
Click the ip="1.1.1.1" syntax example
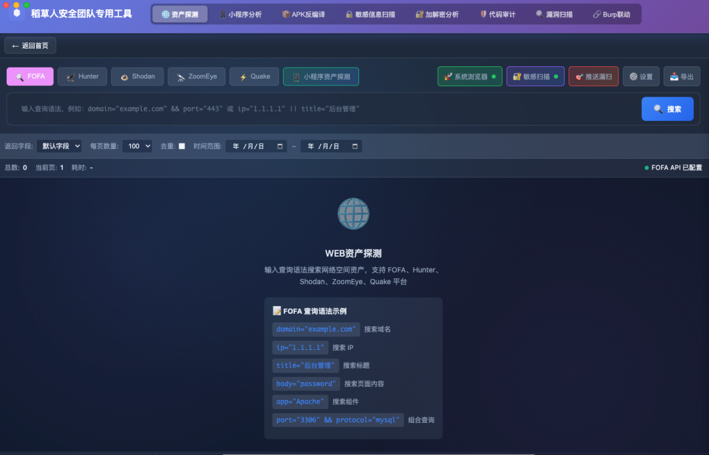click(300, 347)
